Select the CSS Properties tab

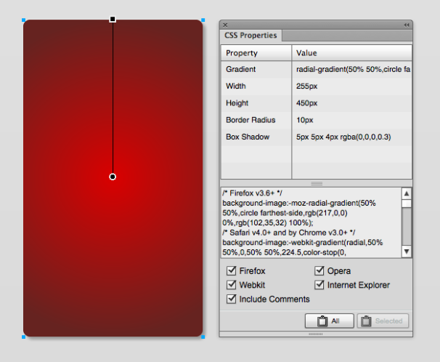tap(250, 36)
